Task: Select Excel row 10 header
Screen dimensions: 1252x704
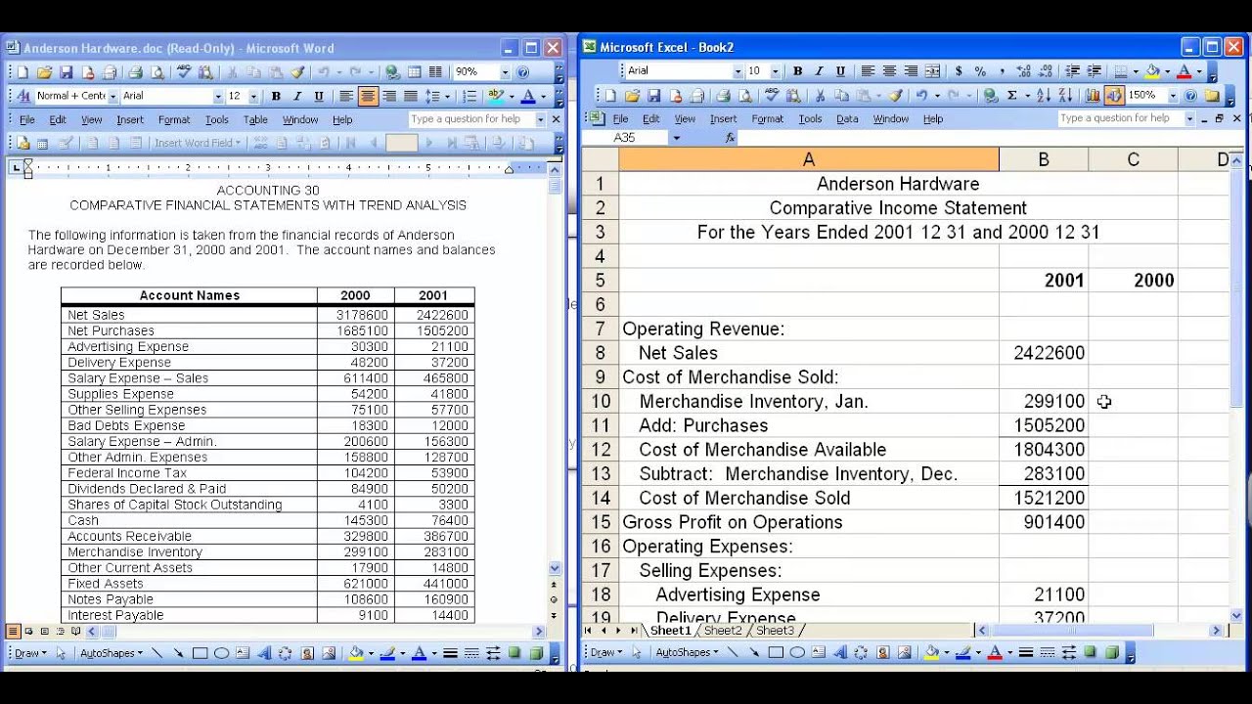Action: click(x=600, y=401)
